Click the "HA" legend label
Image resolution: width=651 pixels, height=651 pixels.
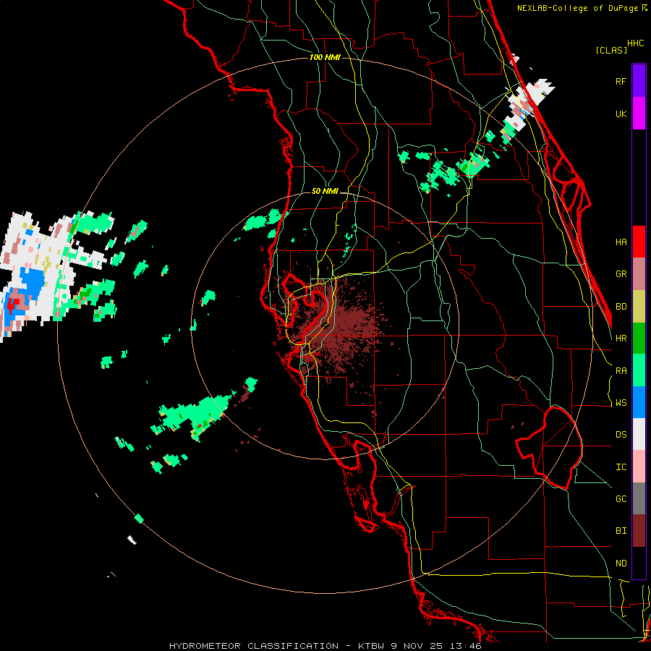[621, 242]
